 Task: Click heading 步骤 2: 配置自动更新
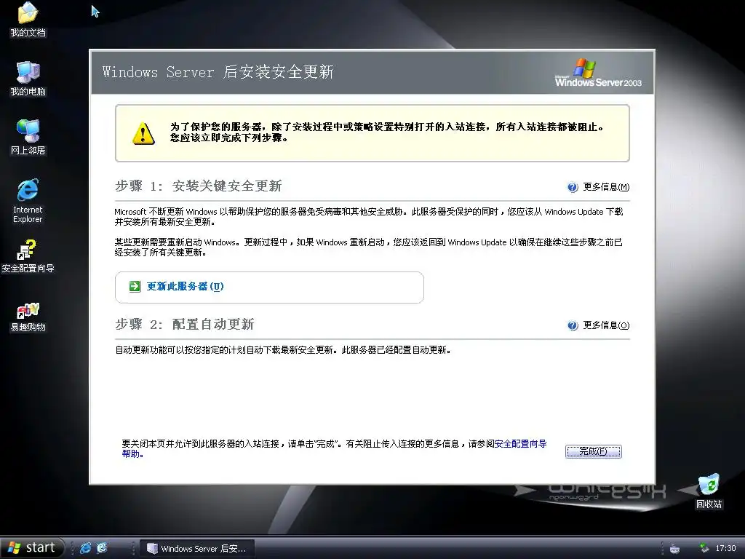pos(184,324)
